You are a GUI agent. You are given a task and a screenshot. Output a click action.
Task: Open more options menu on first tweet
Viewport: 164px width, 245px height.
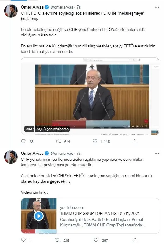[x=157, y=7]
